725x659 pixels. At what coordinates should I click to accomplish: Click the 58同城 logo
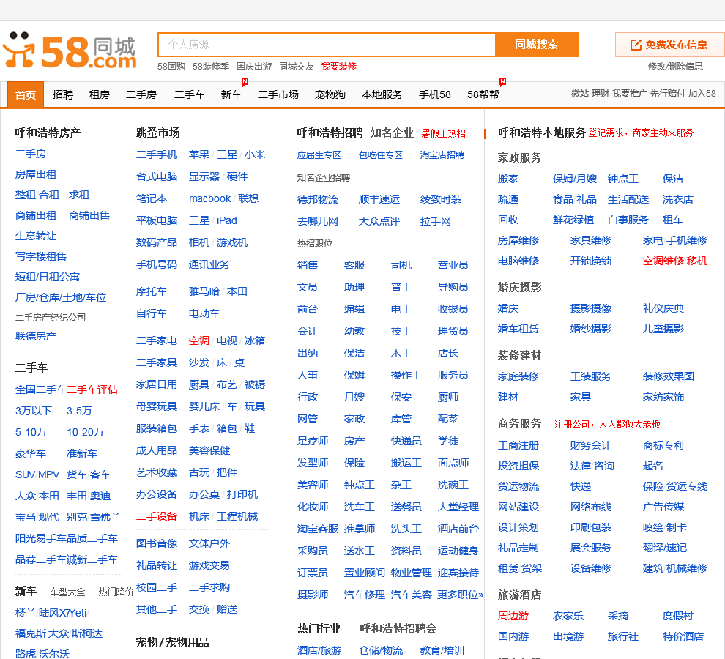point(70,51)
